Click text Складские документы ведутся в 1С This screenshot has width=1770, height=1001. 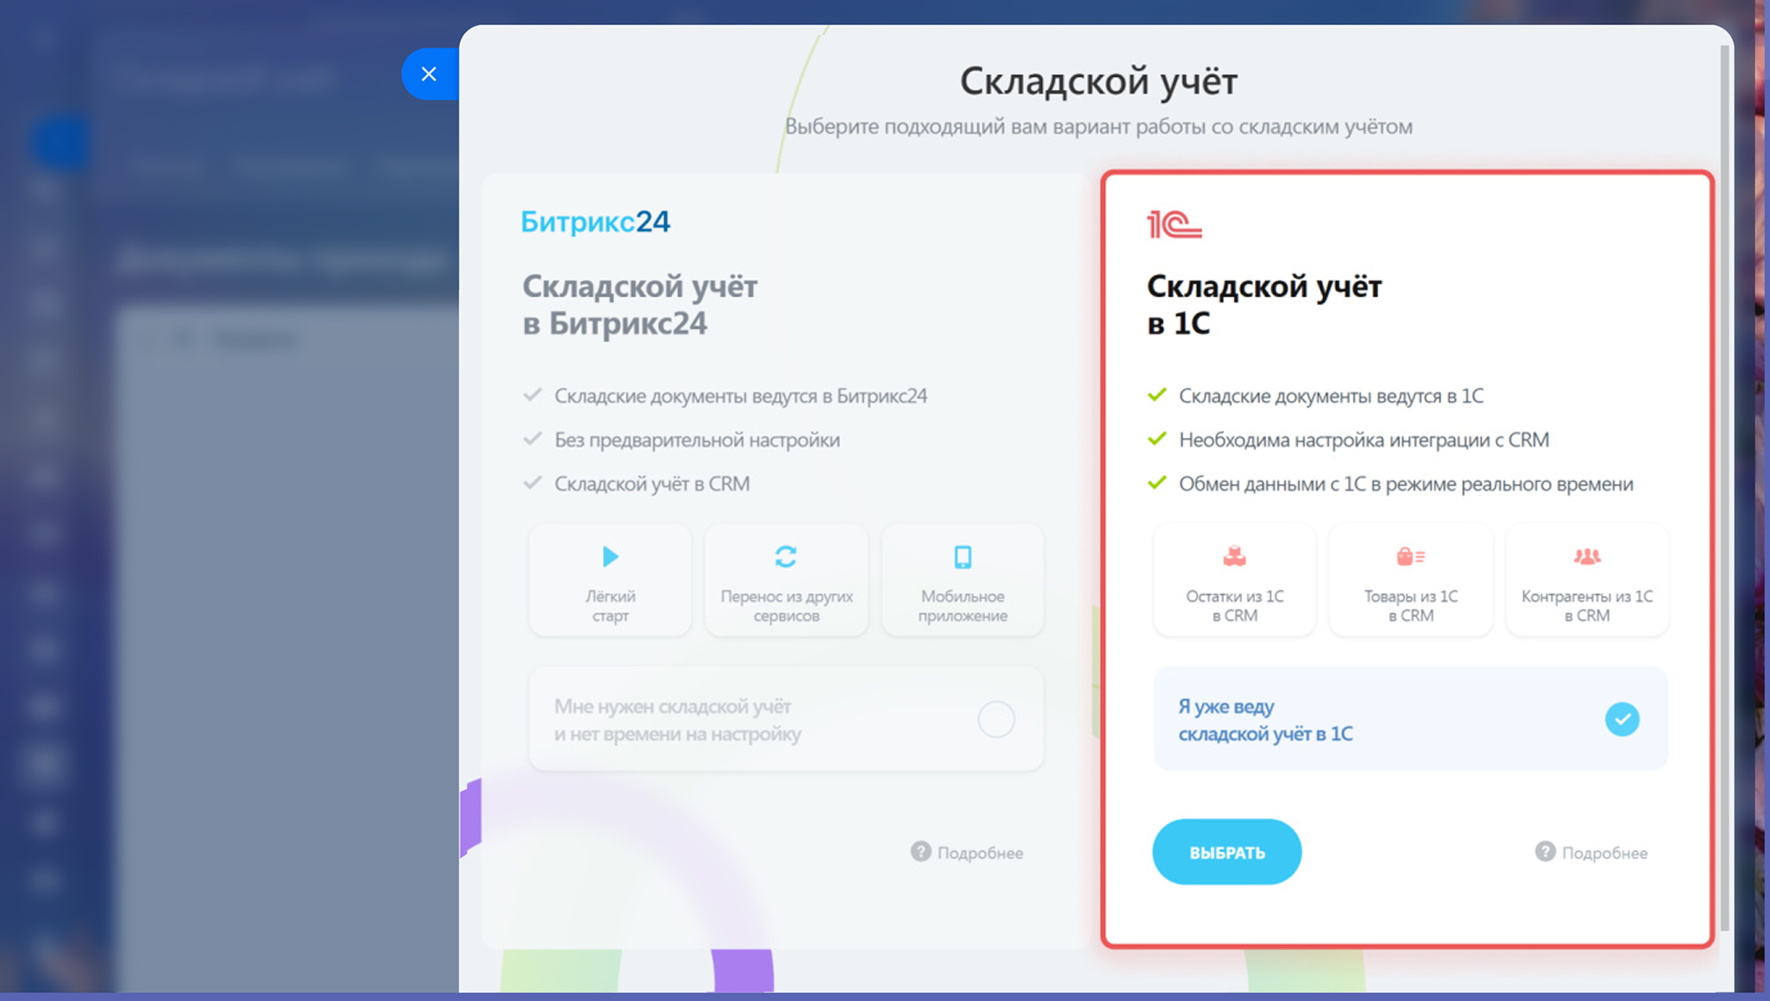click(x=1331, y=396)
